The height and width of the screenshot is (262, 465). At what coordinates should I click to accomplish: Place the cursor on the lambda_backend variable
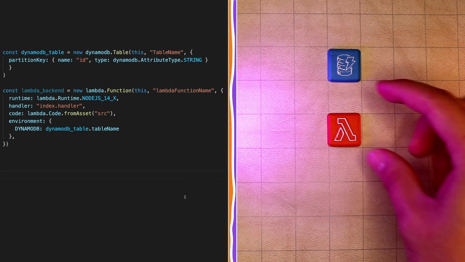(x=43, y=91)
